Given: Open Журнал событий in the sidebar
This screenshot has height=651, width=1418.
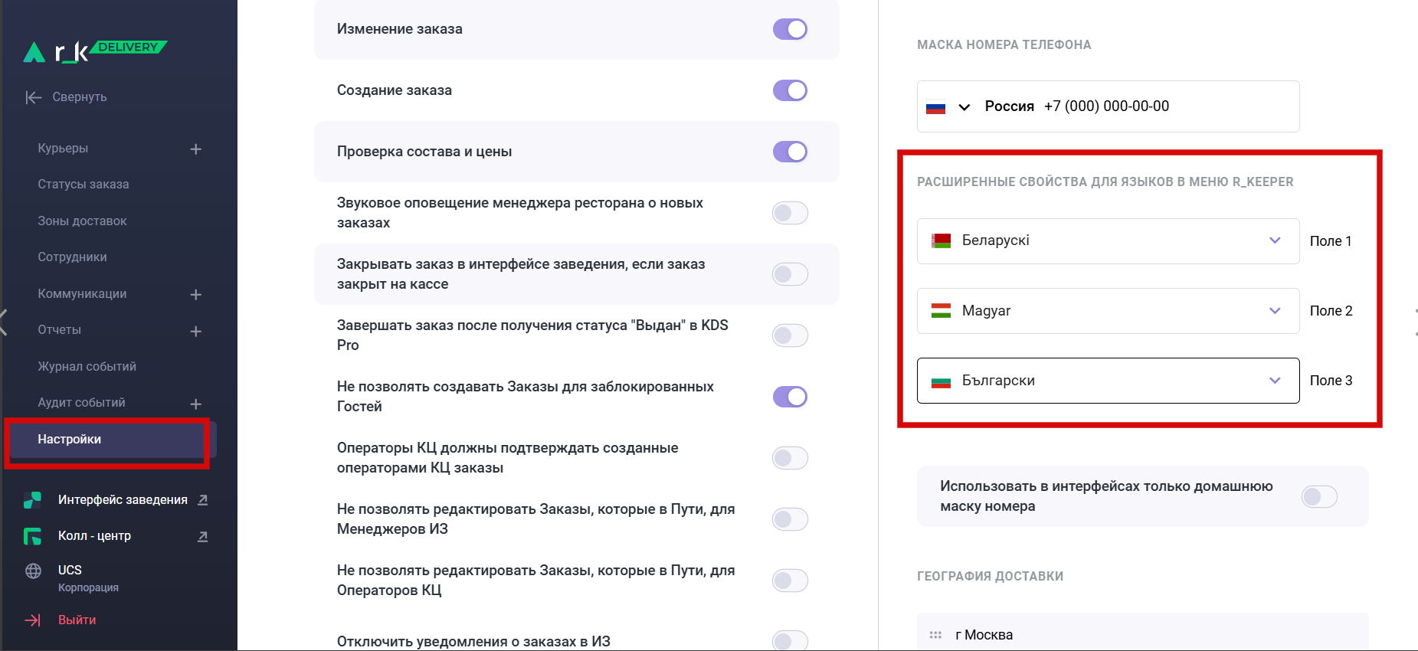Looking at the screenshot, I should pyautogui.click(x=87, y=367).
